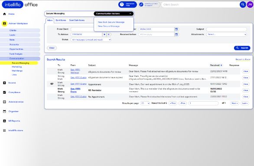This screenshot has width=254, height=166.
Task: Select the Income sidebar icon
Action: (x=4, y=83)
